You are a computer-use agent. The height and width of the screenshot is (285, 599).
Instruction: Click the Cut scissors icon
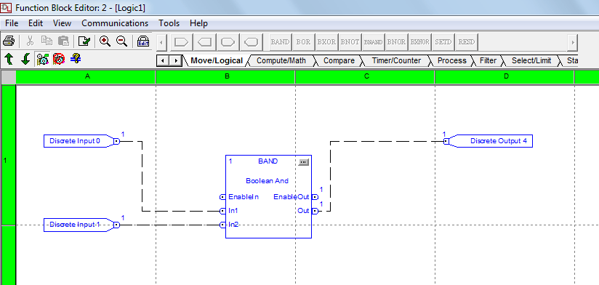click(31, 41)
